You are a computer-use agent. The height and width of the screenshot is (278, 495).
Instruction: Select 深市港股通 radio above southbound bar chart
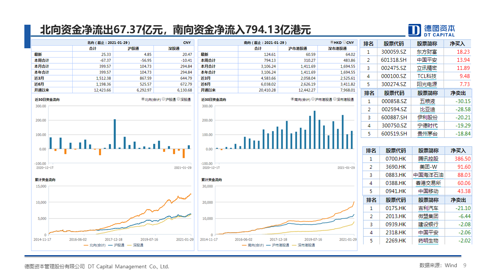334,99
